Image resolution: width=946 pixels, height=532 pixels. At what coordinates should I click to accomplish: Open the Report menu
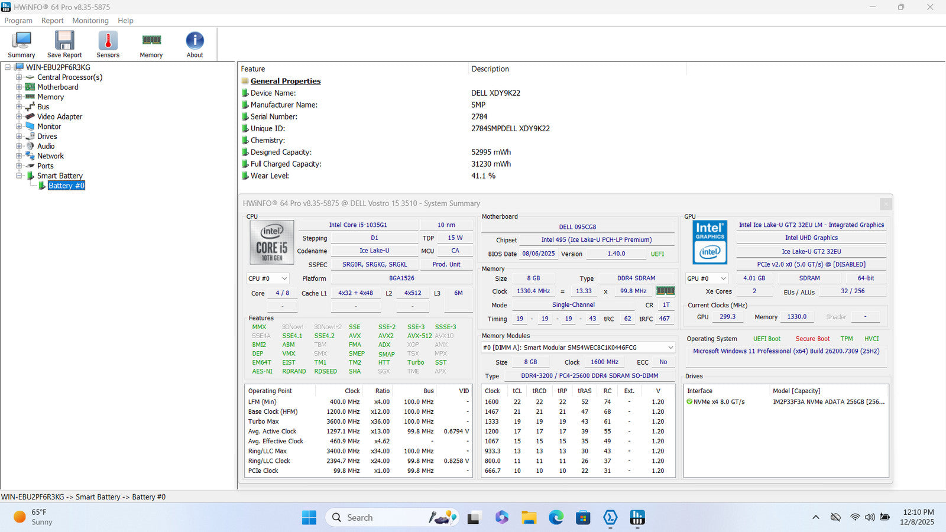click(52, 21)
